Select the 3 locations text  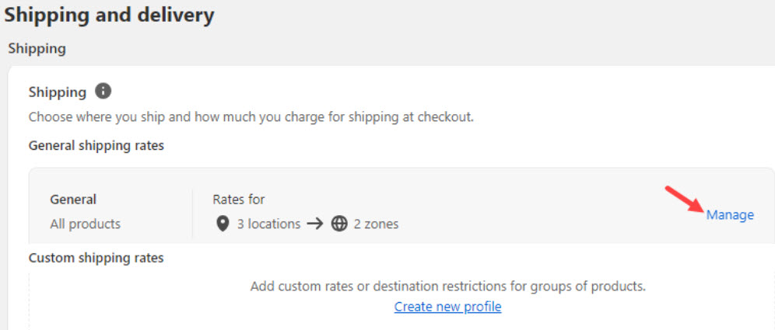coord(269,224)
